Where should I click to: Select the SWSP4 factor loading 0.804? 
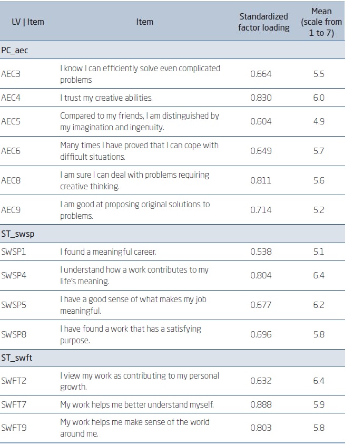261,275
